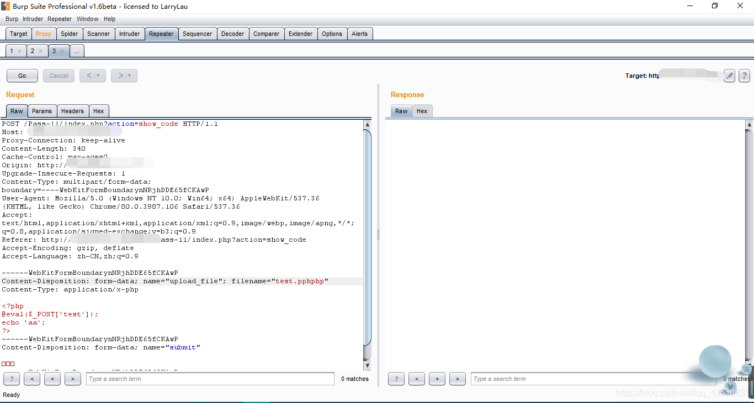Viewport: 754px width, 403px height.
Task: Click the Burp Suite application icon in title bar
Action: click(x=5, y=6)
